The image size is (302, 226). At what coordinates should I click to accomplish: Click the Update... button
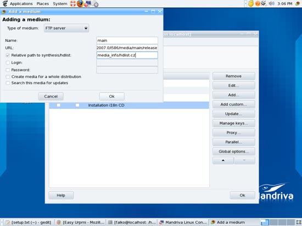(x=234, y=114)
